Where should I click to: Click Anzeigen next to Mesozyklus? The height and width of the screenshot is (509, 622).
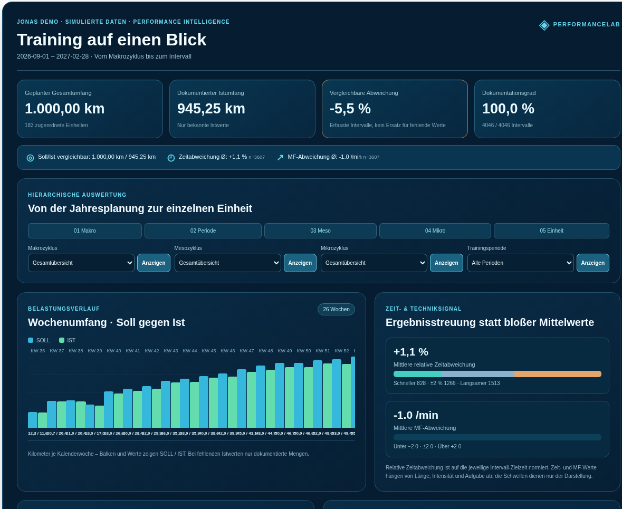tap(300, 263)
